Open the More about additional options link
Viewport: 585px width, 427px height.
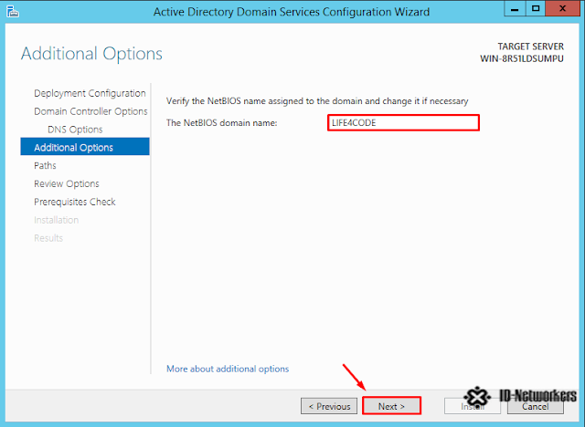pyautogui.click(x=228, y=369)
